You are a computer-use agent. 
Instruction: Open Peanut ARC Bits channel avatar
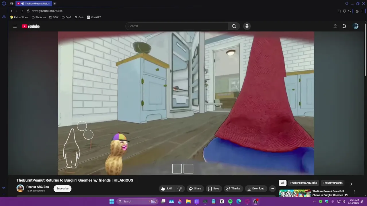click(x=20, y=188)
